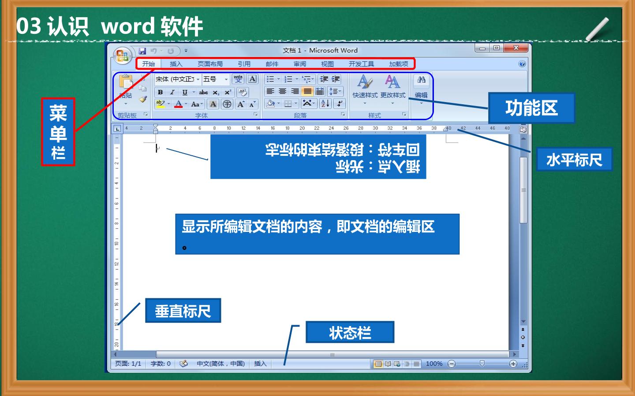Center the paragraph text

(x=283, y=92)
